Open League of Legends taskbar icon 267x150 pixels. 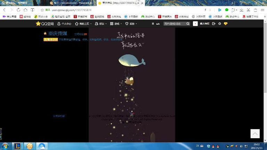[x=17, y=146]
